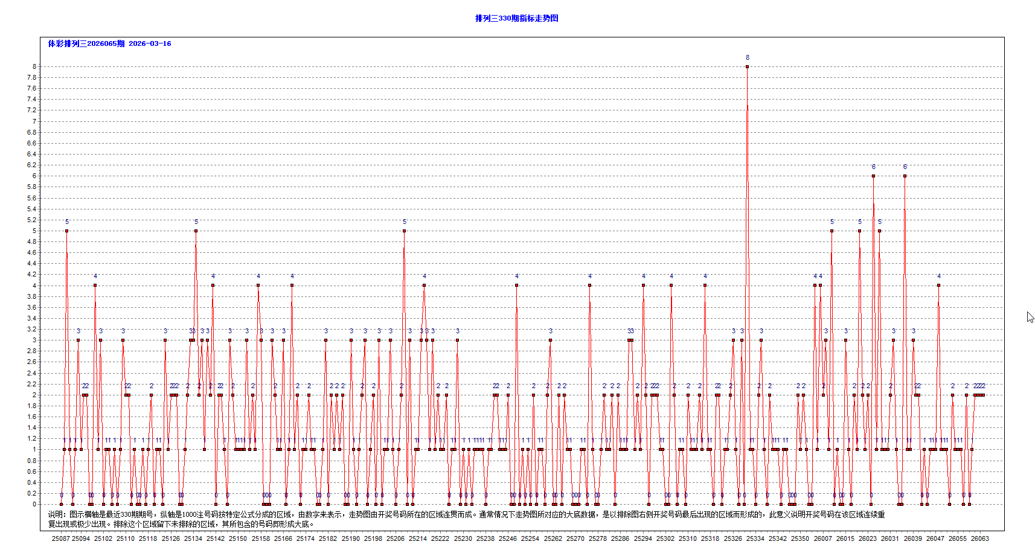Viewport: 1035px width, 559px height.
Task: Select the 5 peak near period 25134
Action: [x=195, y=230]
